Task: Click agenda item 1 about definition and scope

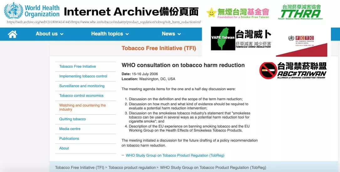Action: click(x=186, y=99)
